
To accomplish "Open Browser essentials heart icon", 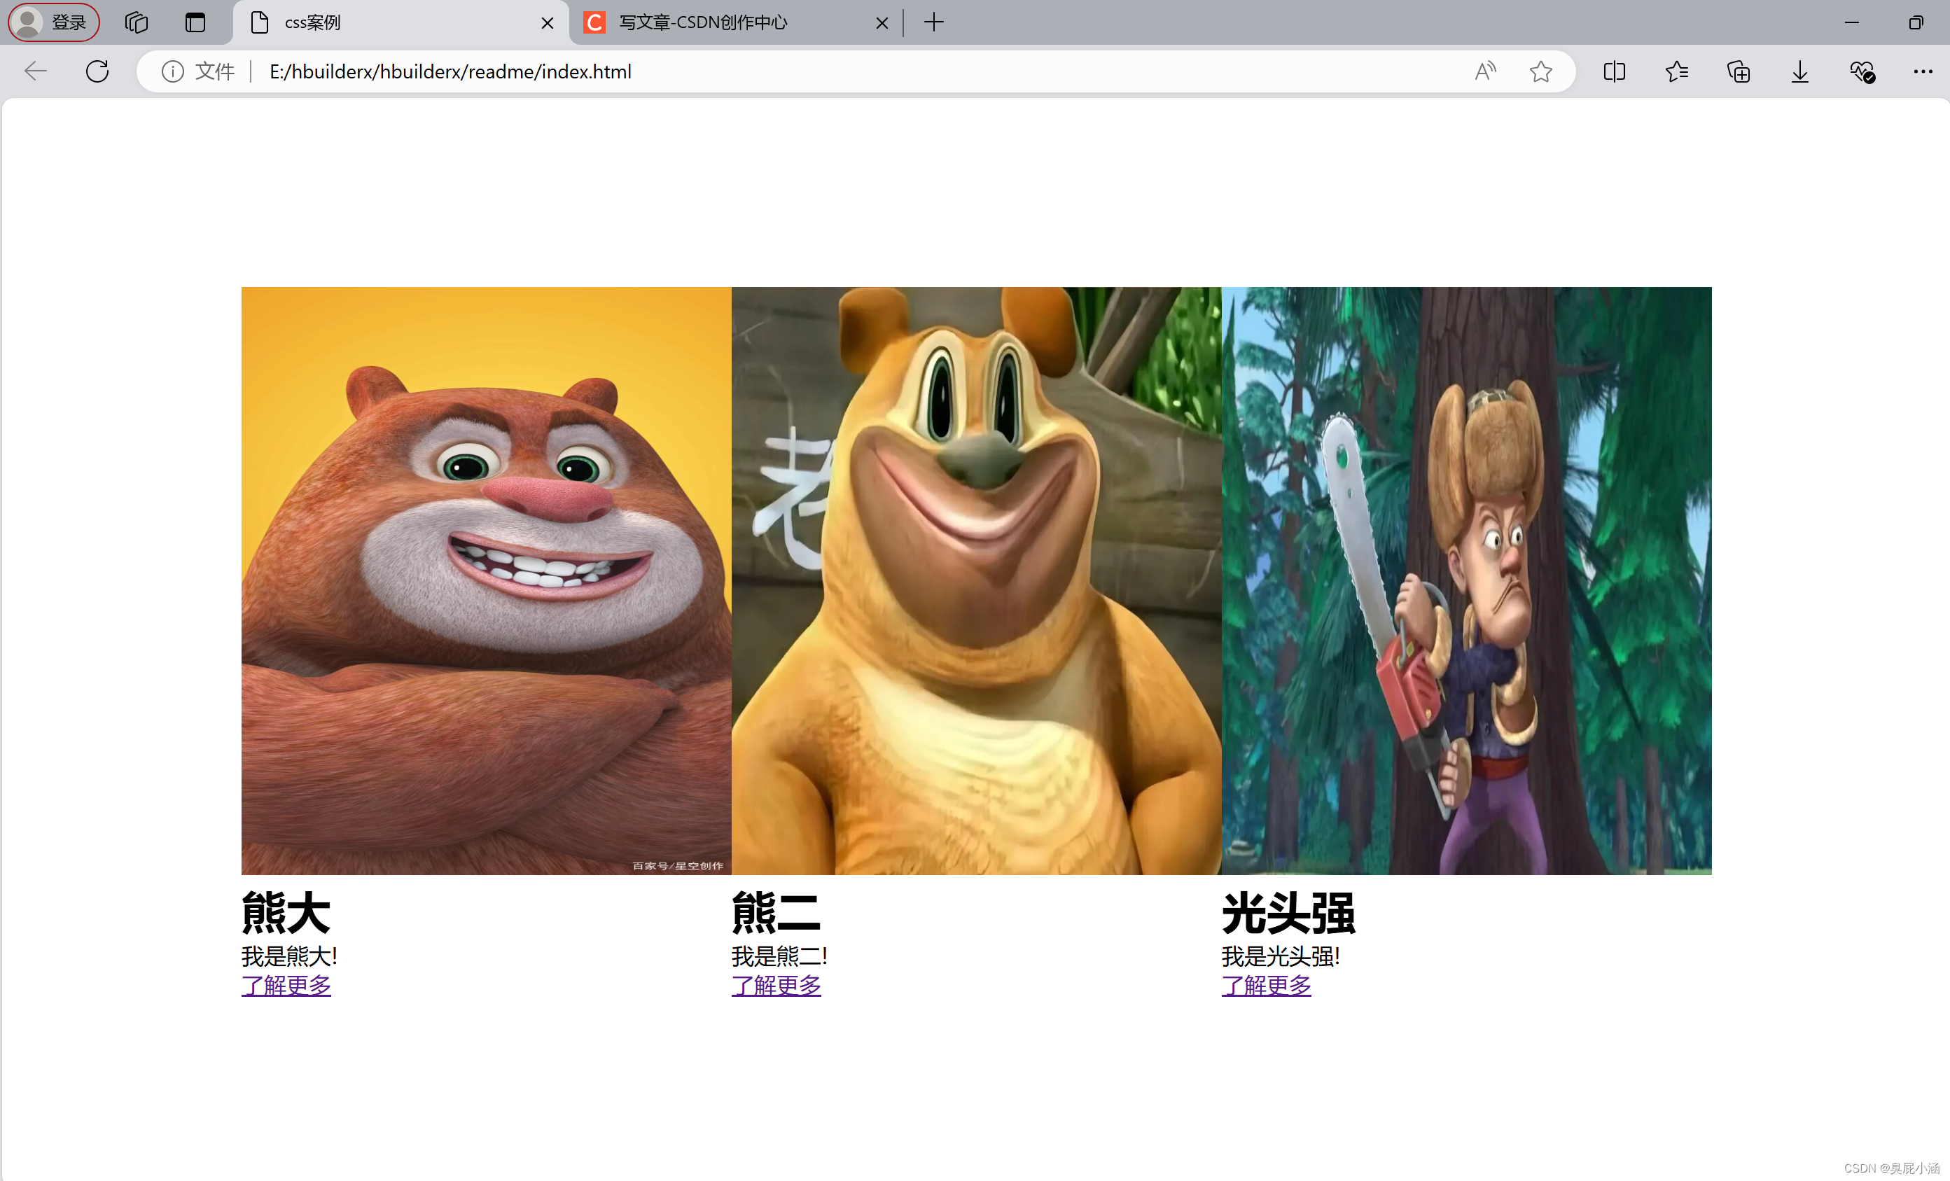I will click(1861, 72).
